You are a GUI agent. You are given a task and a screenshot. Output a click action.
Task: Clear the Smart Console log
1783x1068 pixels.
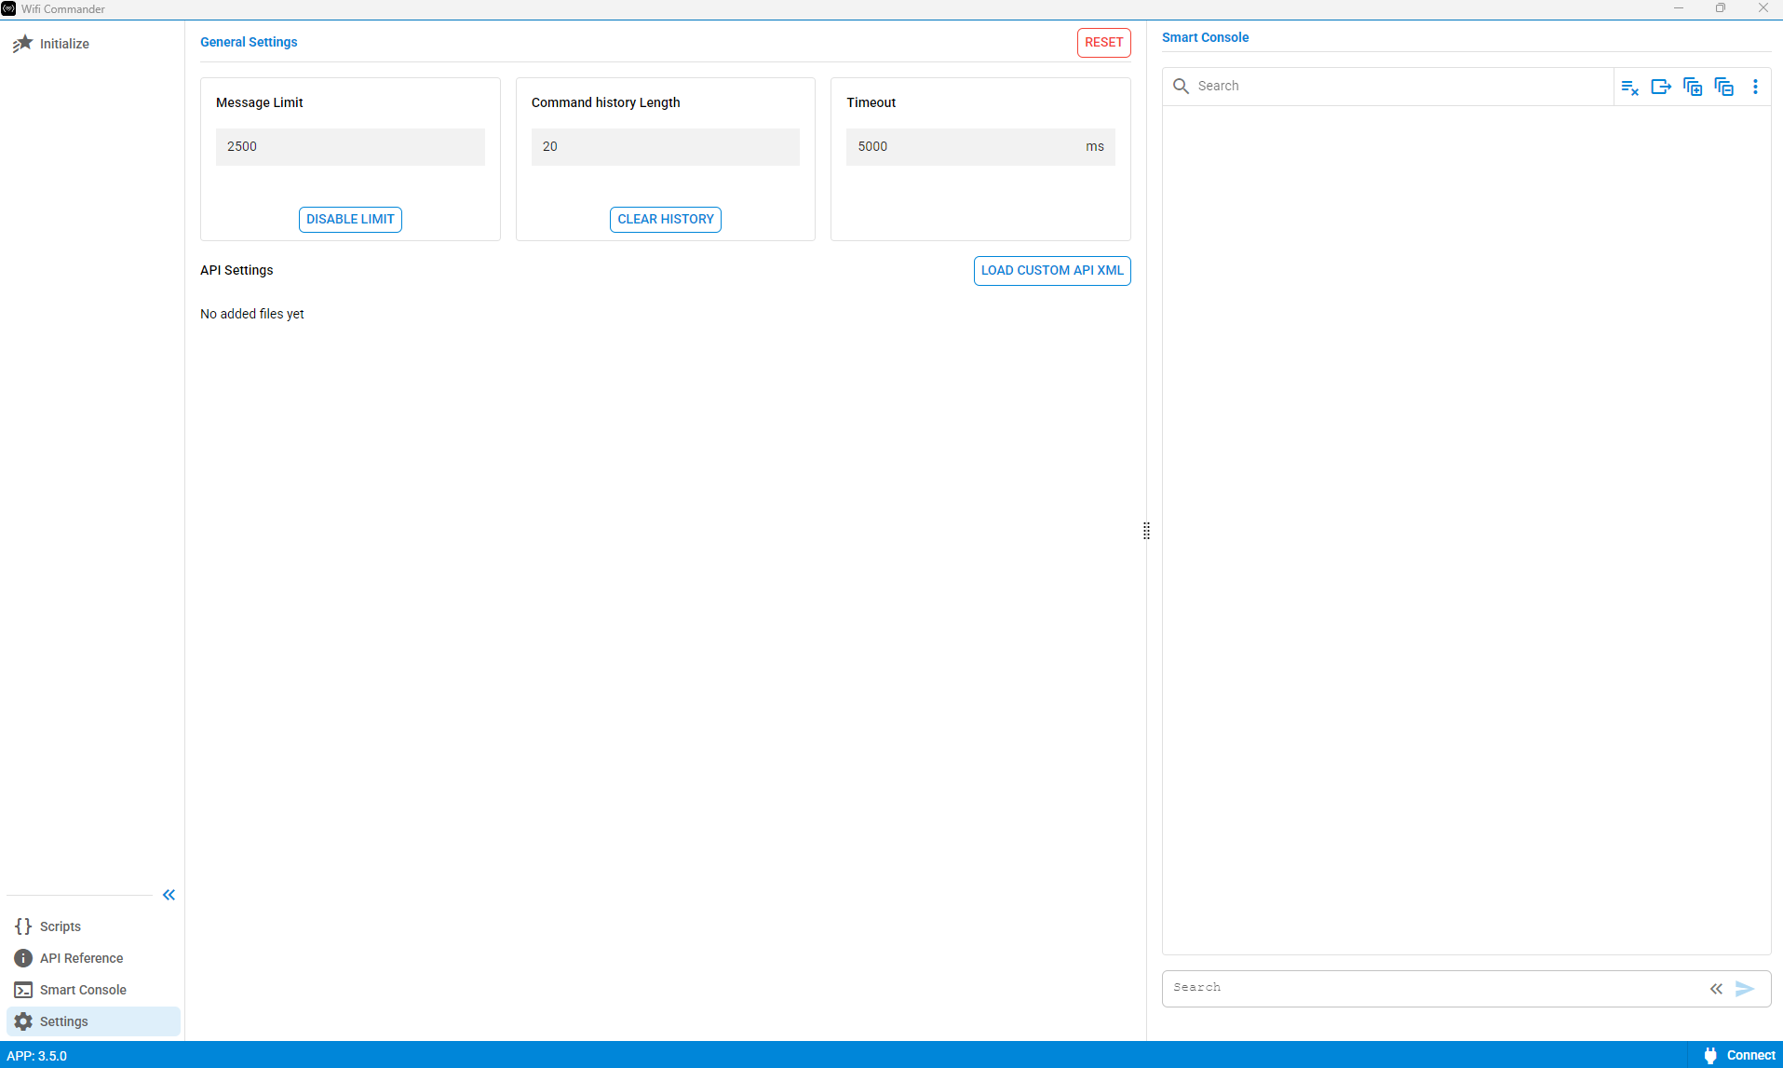click(1629, 87)
